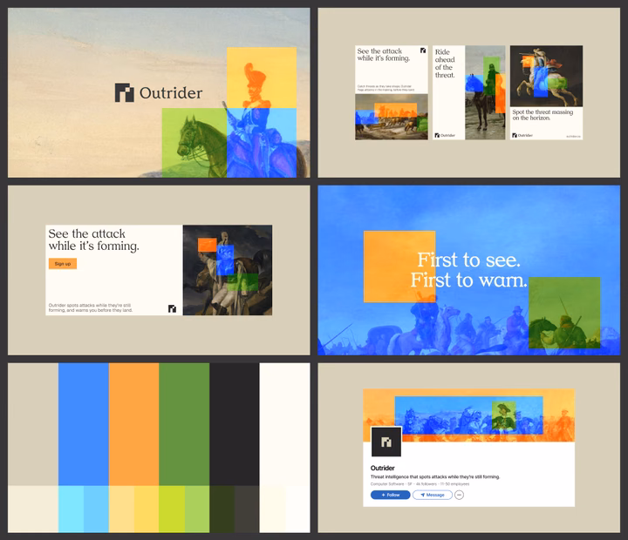The height and width of the screenshot is (540, 628).
Task: Pick the lime yellow-green swatch in the bottom row
Action: click(172, 509)
